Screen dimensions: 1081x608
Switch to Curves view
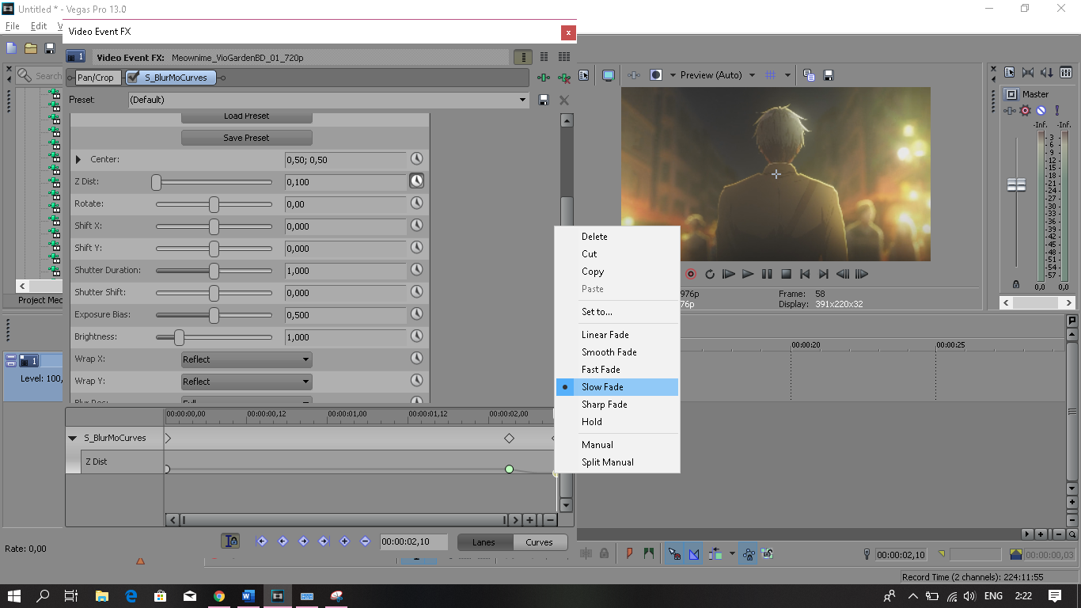pos(540,541)
